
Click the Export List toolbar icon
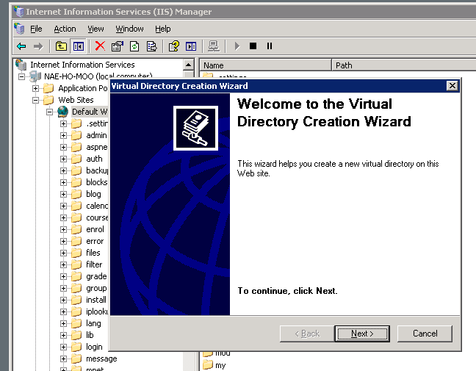[151, 46]
